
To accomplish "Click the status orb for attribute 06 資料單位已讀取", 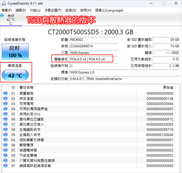I will (x=5, y=119).
